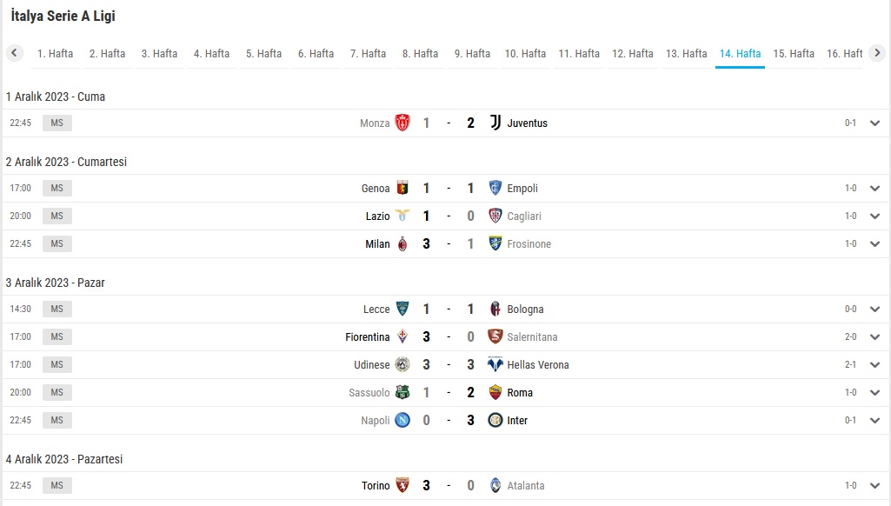Expand details for Torino vs Atalanta

(874, 485)
